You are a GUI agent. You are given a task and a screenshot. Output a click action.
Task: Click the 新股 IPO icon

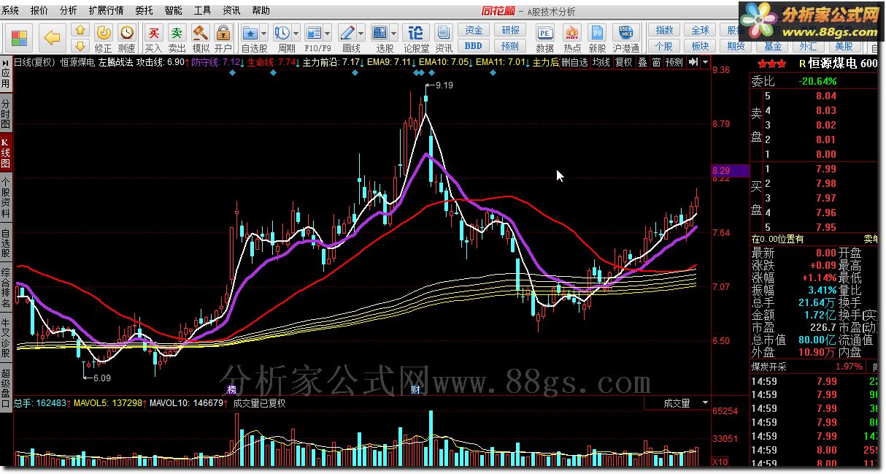point(598,32)
